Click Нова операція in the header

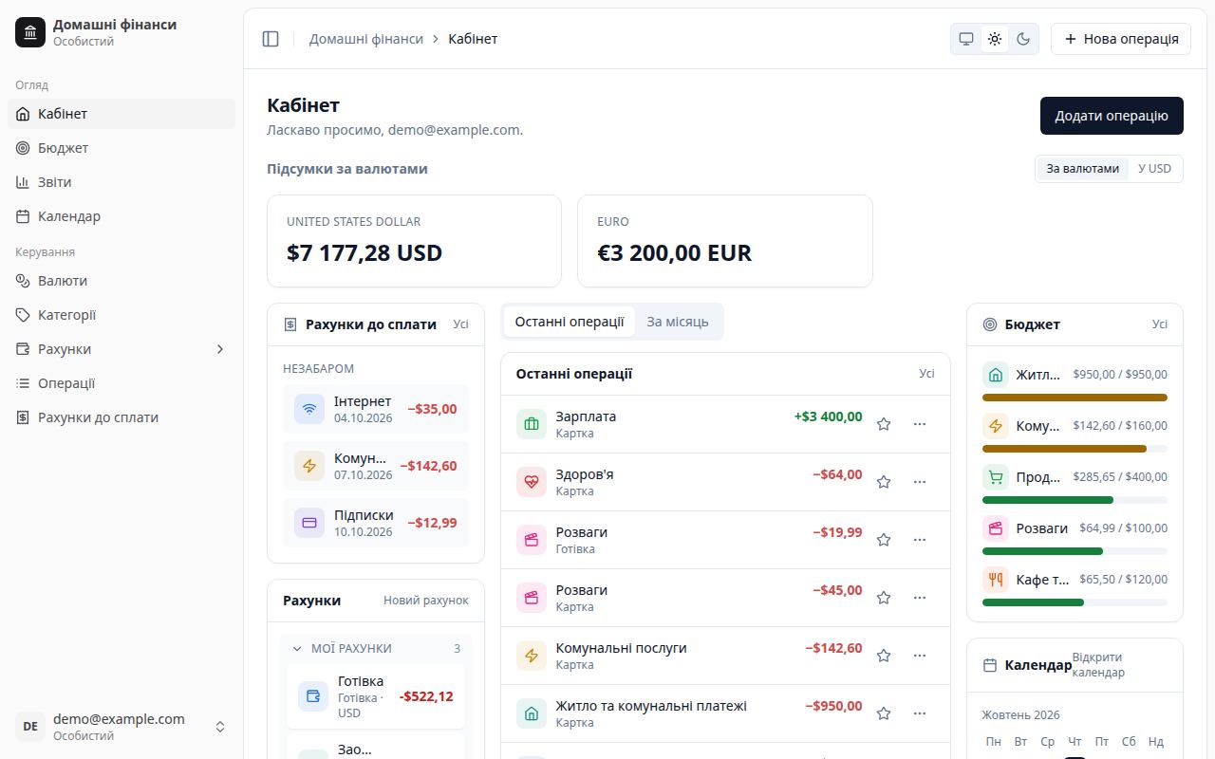[1121, 39]
